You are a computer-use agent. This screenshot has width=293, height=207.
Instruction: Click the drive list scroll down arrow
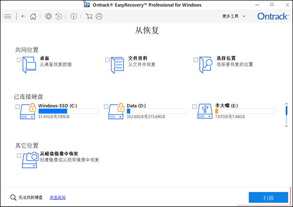286,126
